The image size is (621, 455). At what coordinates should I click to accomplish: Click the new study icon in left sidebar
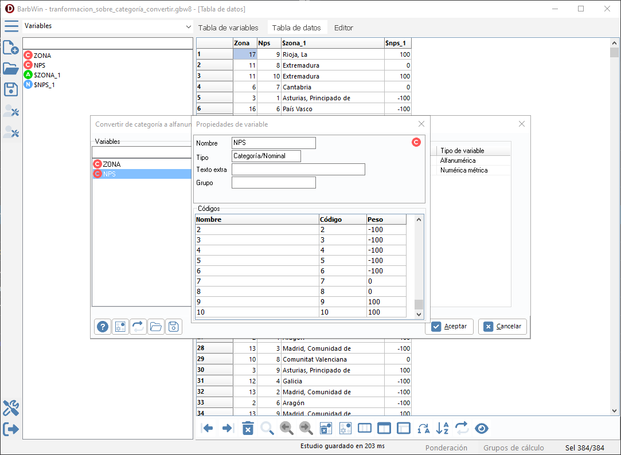[11, 48]
